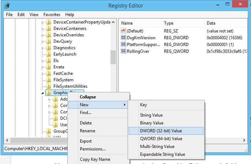Viewport: 251px width, 164px height.
Task: Create a new Multi-String Value
Action: pyautogui.click(x=166, y=147)
